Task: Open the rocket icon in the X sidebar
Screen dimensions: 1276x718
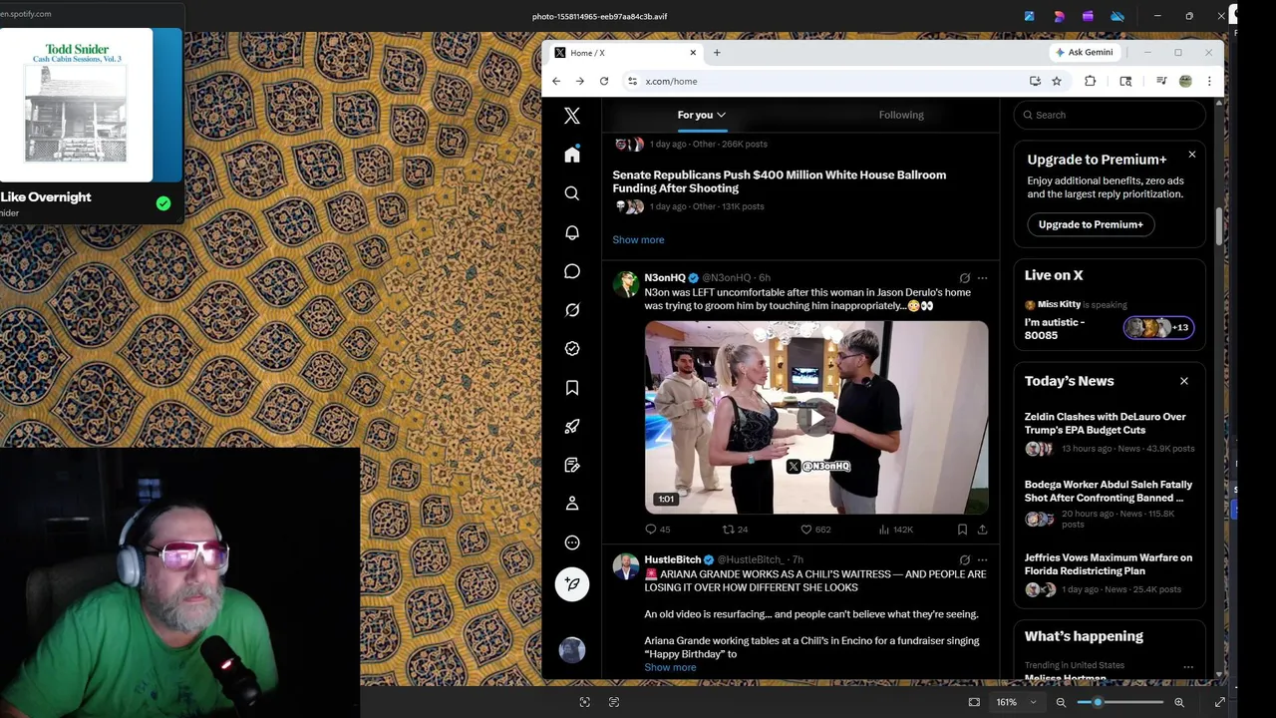Action: 572,427
